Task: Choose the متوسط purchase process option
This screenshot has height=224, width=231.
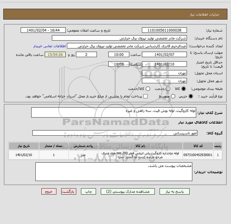Action: 173,96
